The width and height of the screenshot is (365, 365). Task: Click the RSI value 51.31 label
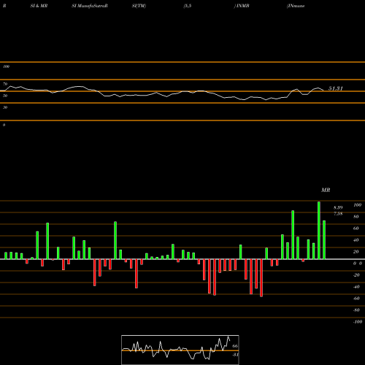coord(336,88)
